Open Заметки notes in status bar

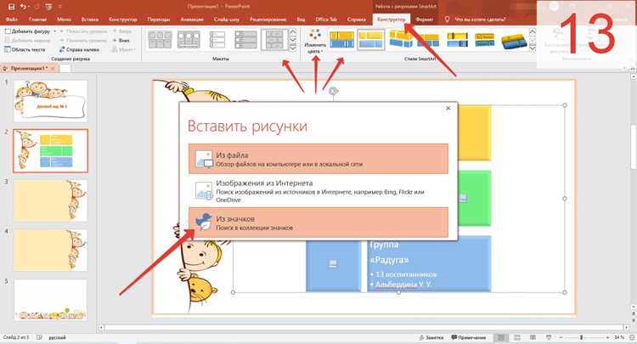click(431, 337)
